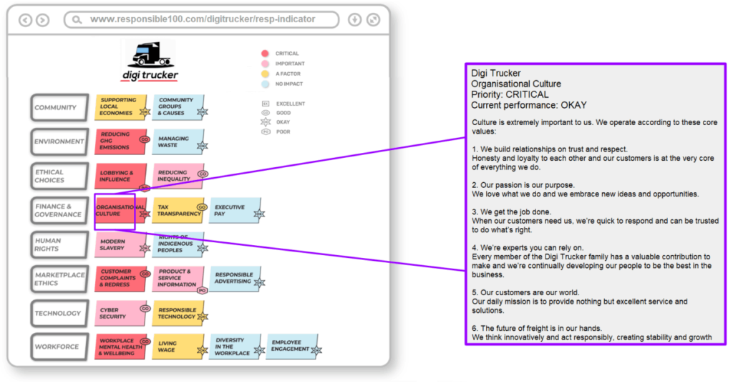Click the GOOD badge on Tax Transparency

pos(202,207)
